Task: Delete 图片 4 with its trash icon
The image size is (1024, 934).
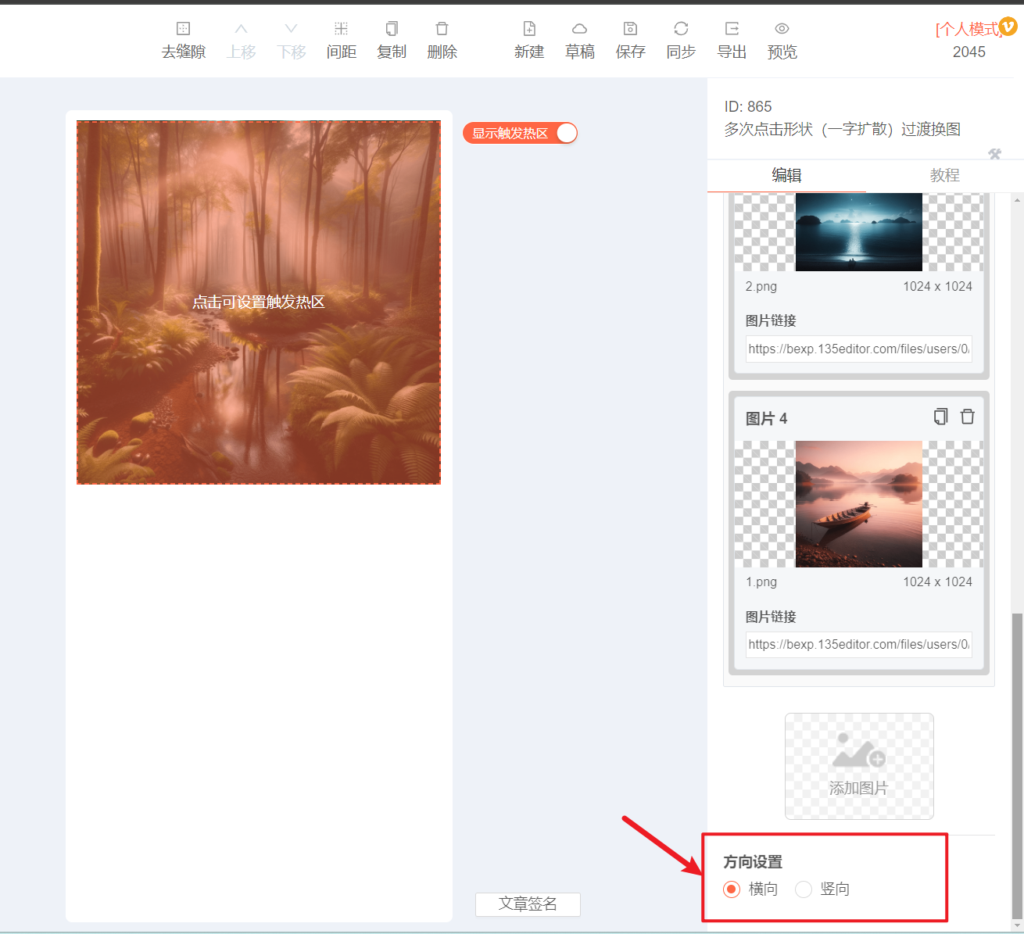Action: click(x=967, y=417)
